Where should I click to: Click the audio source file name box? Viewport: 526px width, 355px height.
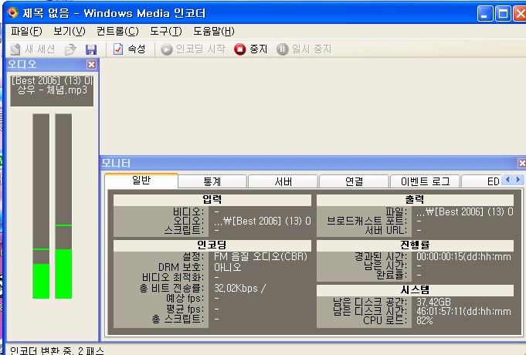pyautogui.click(x=52, y=90)
